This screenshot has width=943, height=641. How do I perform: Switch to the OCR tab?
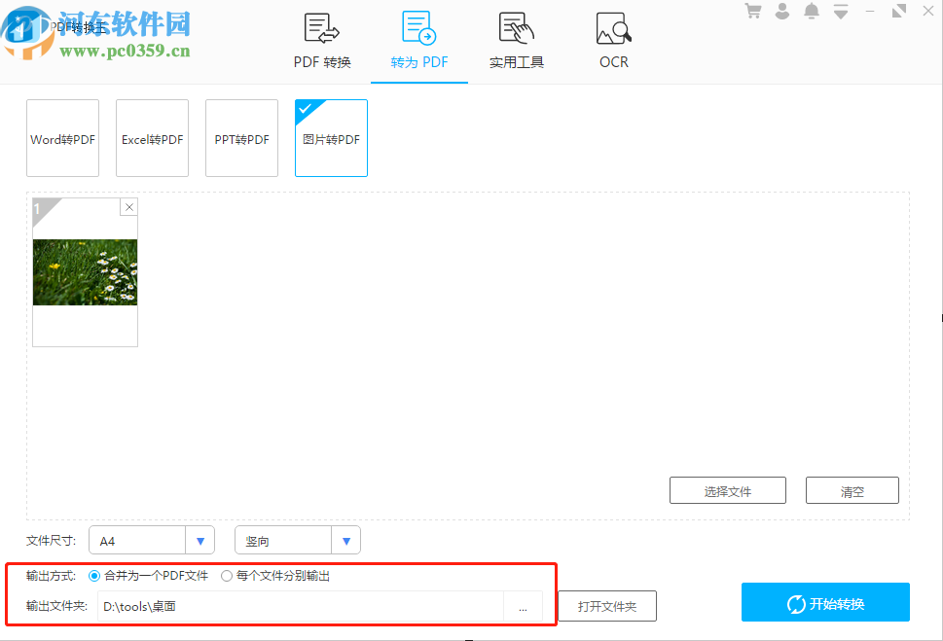[613, 41]
